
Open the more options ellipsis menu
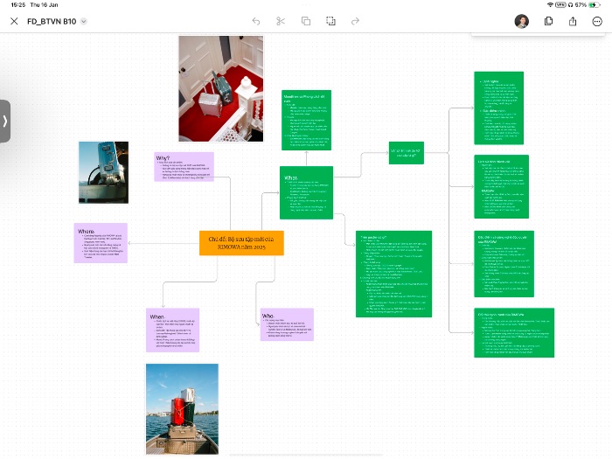[x=597, y=22]
